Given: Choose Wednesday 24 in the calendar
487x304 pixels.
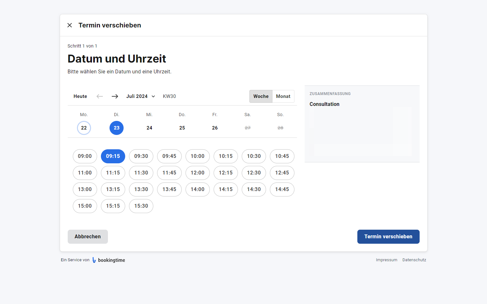Looking at the screenshot, I should click(x=149, y=128).
